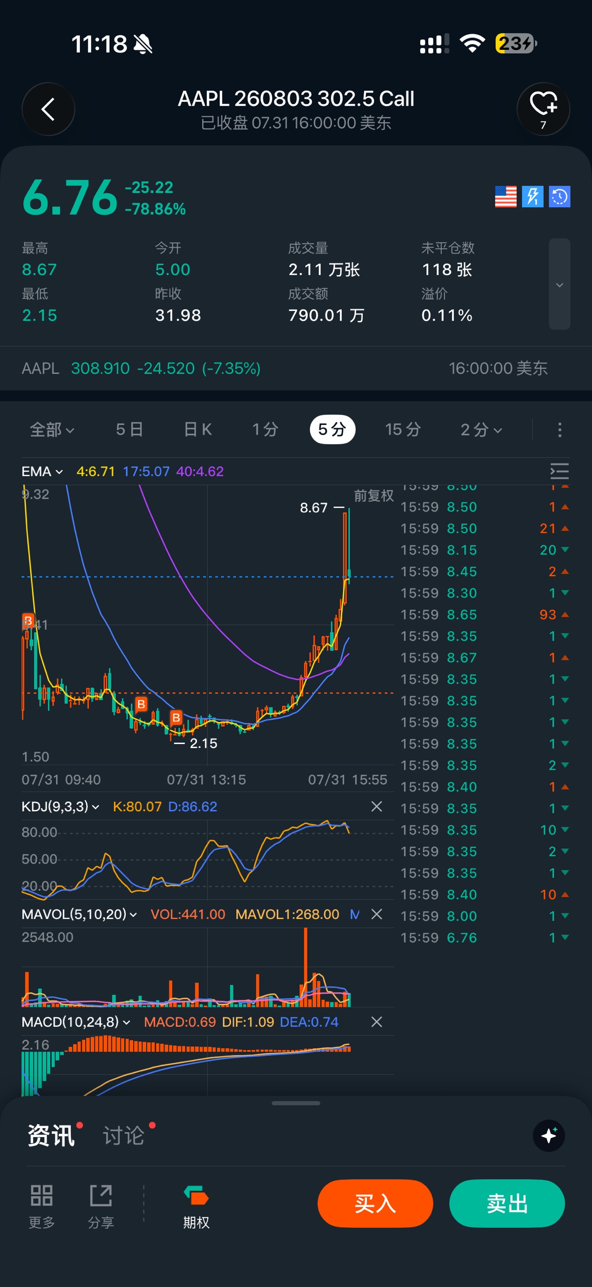Image resolution: width=592 pixels, height=1287 pixels.
Task: Close the MACD indicator panel
Action: click(x=377, y=1022)
